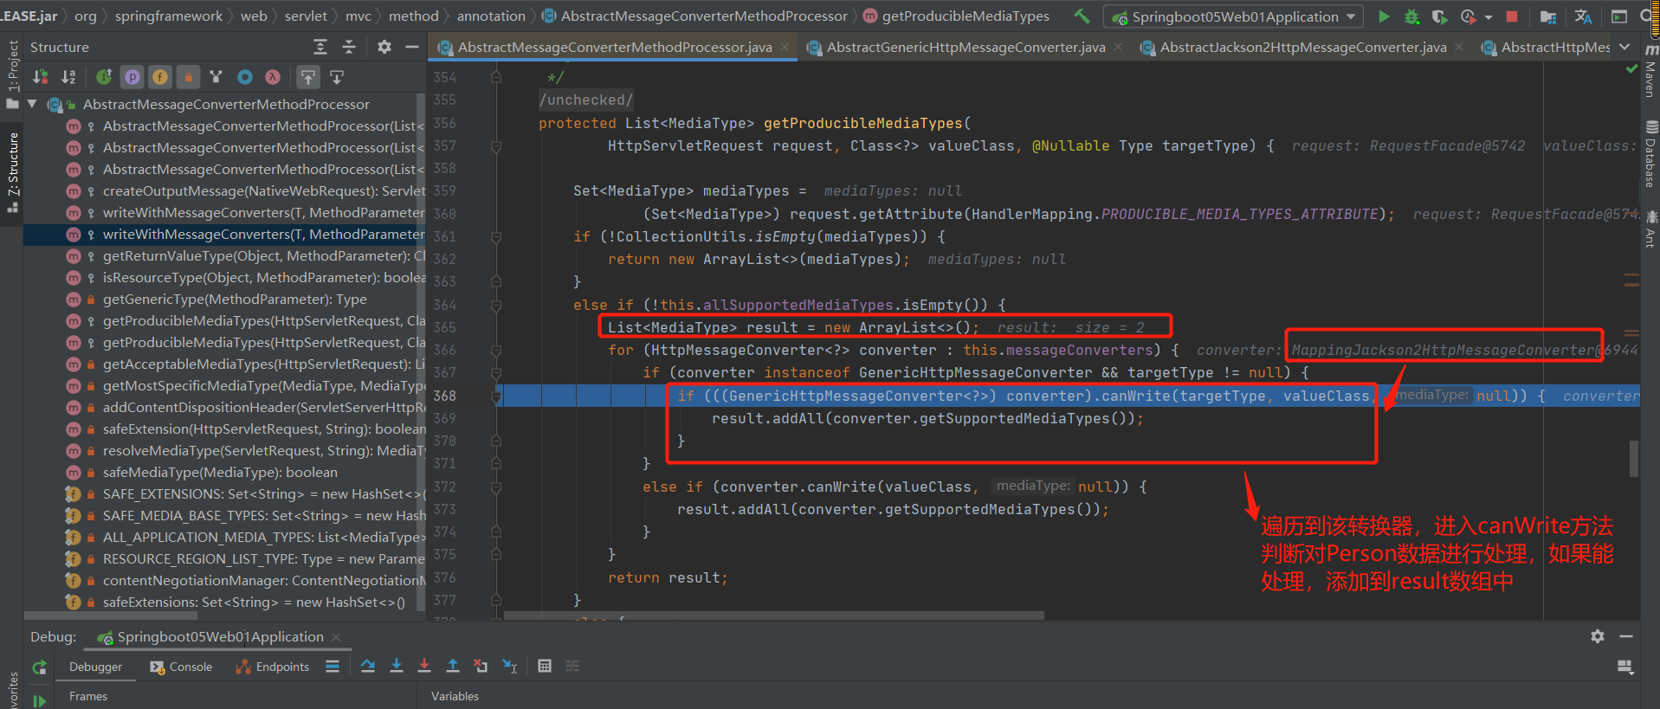
Task: Fold the else-if block at line 372
Action: pyautogui.click(x=496, y=487)
